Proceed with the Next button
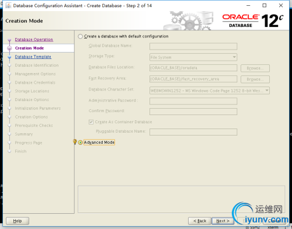This screenshot has height=229, width=292. click(x=223, y=221)
